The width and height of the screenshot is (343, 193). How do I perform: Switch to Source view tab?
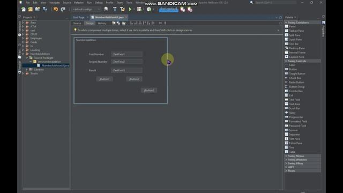click(x=77, y=23)
